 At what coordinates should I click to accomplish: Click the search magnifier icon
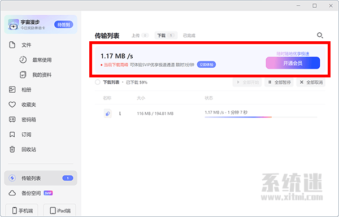point(320,35)
